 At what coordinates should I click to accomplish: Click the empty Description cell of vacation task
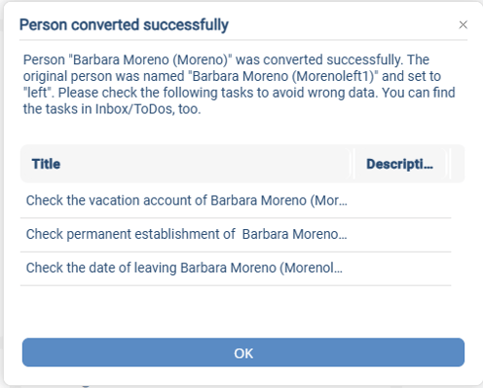(402, 201)
